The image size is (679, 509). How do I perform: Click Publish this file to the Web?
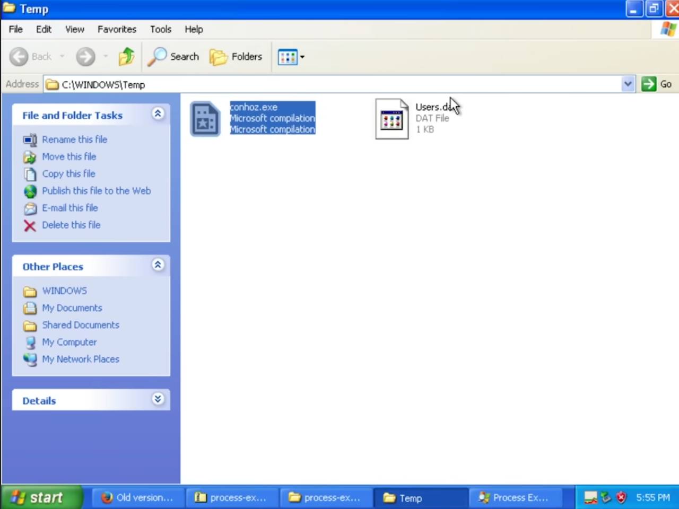click(97, 190)
